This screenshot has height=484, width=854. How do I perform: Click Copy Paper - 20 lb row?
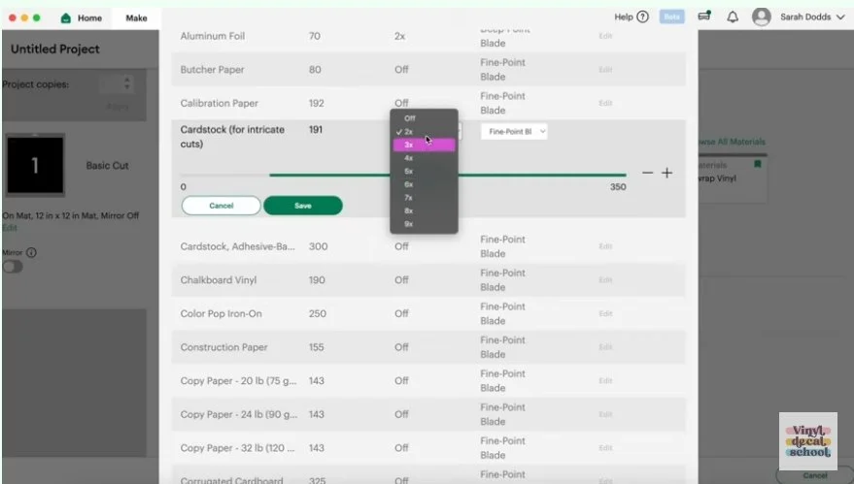tap(428, 380)
